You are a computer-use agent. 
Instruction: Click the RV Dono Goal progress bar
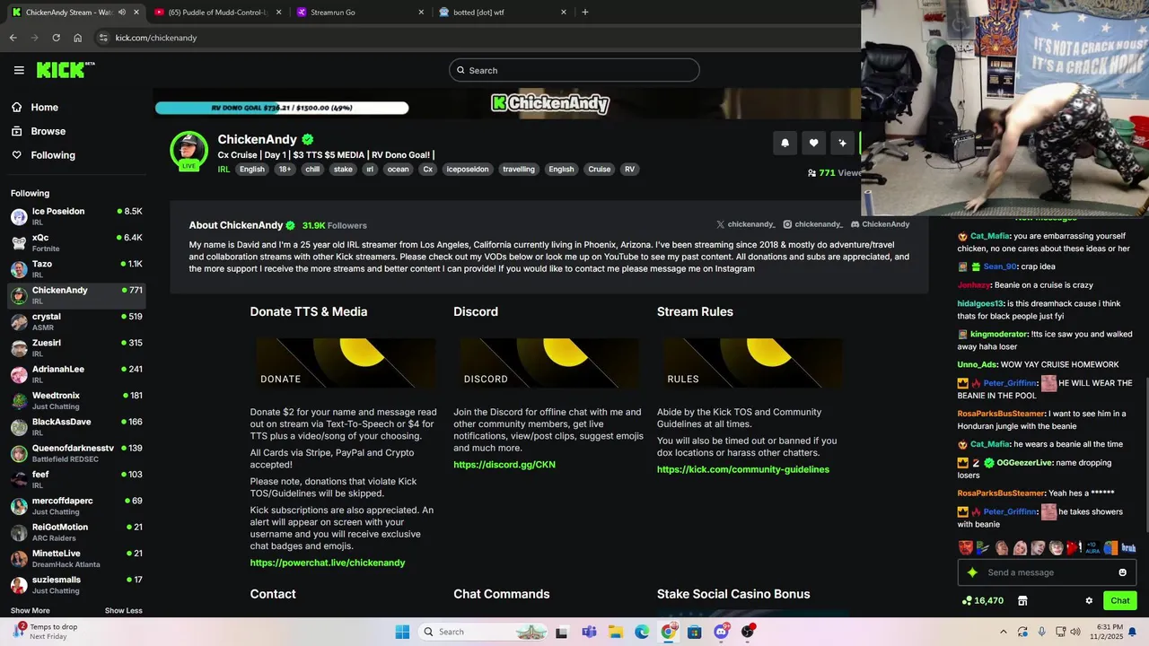pyautogui.click(x=282, y=108)
